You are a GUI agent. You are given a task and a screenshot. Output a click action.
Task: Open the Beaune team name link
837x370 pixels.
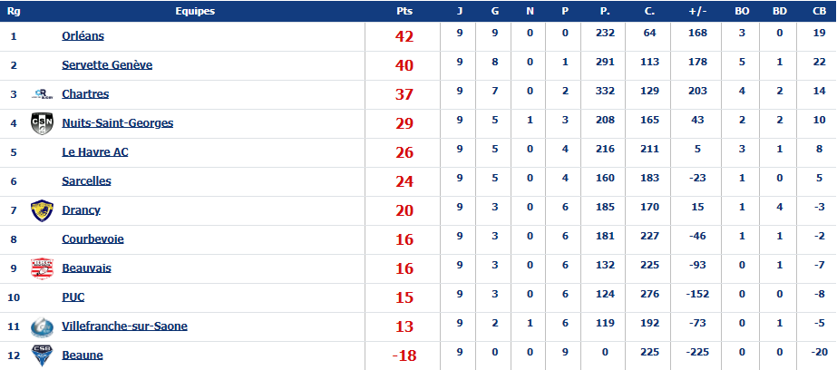point(83,355)
